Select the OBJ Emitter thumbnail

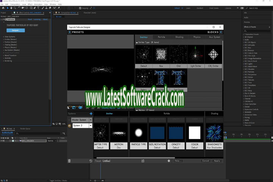pos(213,56)
